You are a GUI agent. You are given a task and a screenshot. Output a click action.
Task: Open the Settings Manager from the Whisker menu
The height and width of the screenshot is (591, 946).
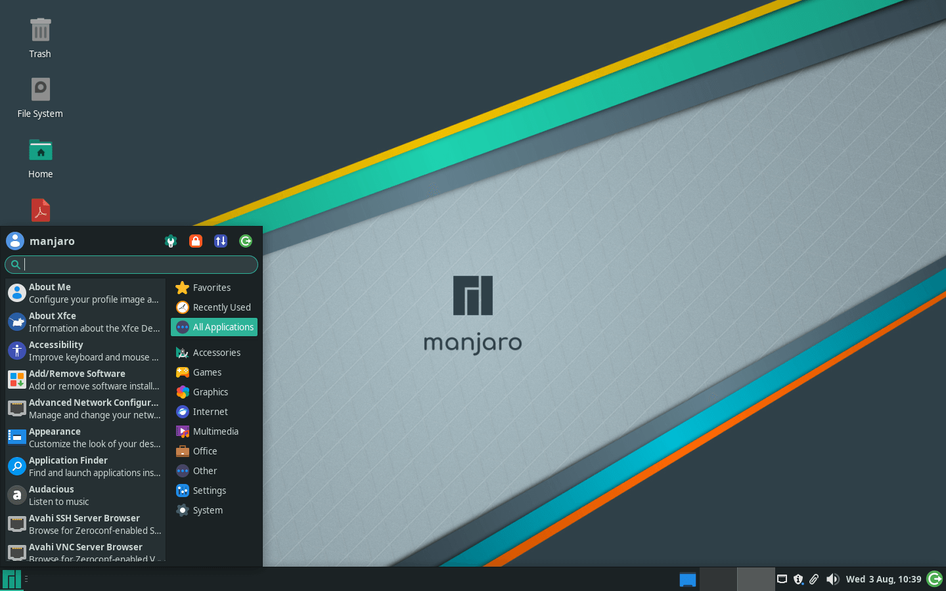(171, 241)
